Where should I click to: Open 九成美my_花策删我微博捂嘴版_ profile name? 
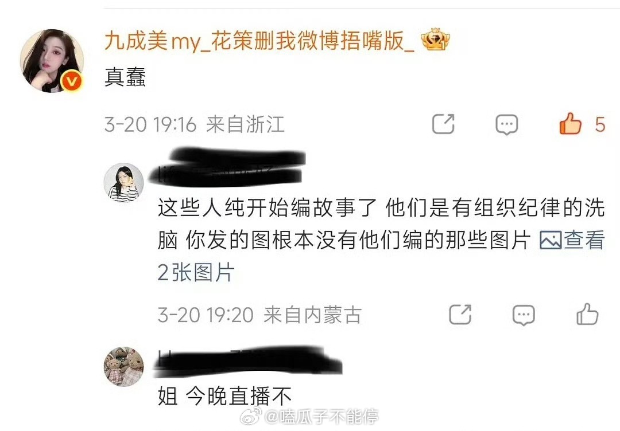[259, 41]
